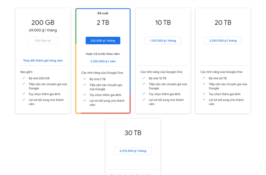Screen dimensions: 266x175
Task: Click Tùy chọn thêm gia đình in 10 TB card
Action: 165,94
